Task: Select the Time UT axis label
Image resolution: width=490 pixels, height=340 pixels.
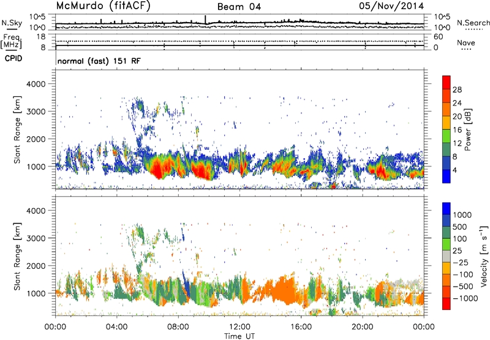Action: (239, 336)
